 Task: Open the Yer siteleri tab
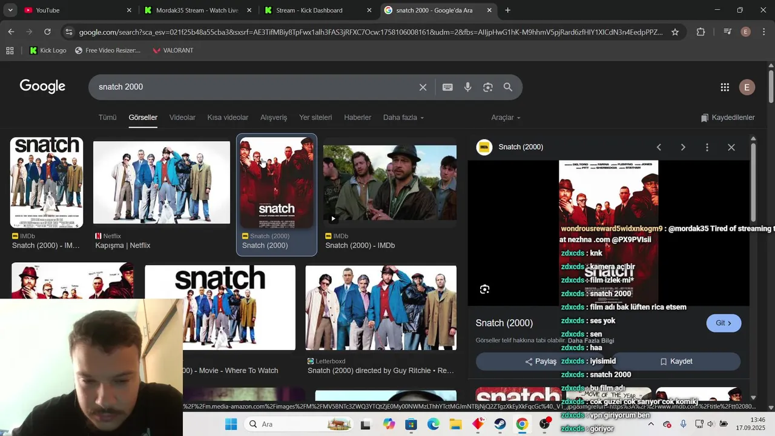point(315,117)
